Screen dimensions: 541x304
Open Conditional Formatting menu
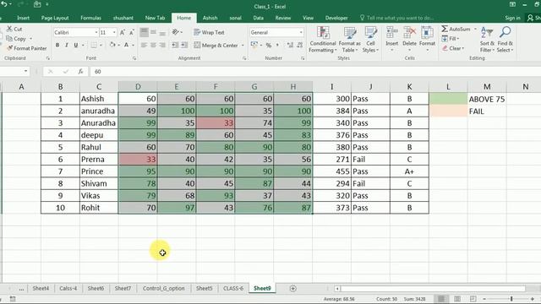tap(323, 40)
